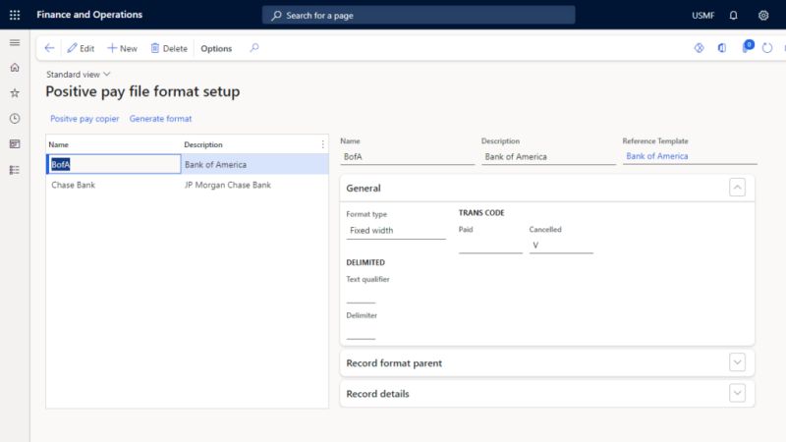The width and height of the screenshot is (786, 442).
Task: Expand the Record details section
Action: click(737, 393)
